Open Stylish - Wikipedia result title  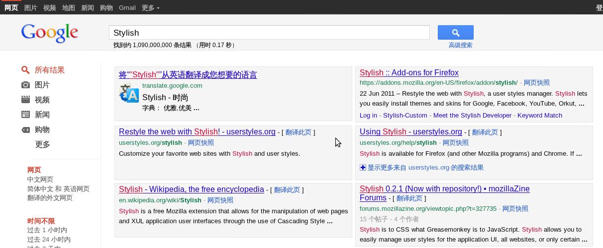(192, 189)
